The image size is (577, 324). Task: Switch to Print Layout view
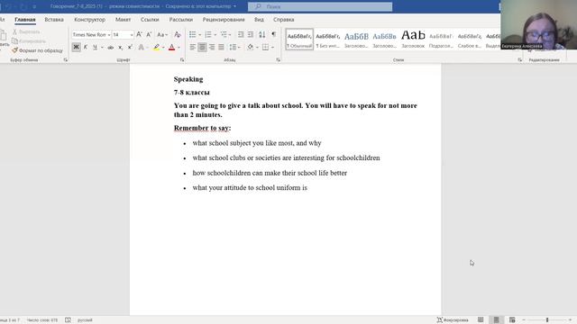point(496,320)
